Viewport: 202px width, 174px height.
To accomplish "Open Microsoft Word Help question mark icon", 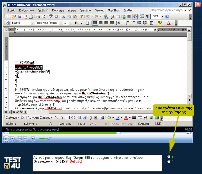I will click(167, 17).
